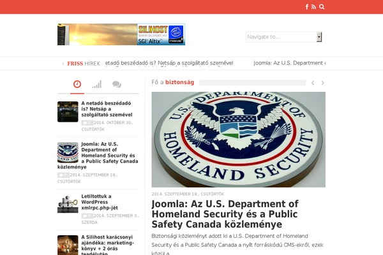
Task: Click the search magnifier icon
Action: (x=322, y=7)
